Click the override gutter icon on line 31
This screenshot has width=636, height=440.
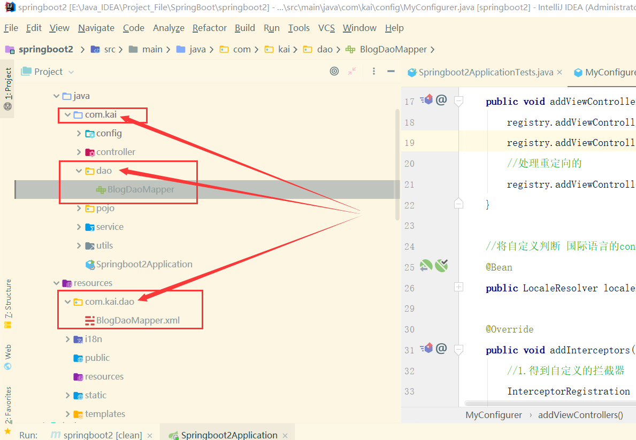(426, 348)
